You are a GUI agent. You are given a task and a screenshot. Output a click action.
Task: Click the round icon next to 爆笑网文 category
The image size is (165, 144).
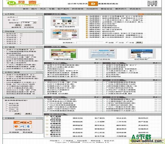pos(47,131)
